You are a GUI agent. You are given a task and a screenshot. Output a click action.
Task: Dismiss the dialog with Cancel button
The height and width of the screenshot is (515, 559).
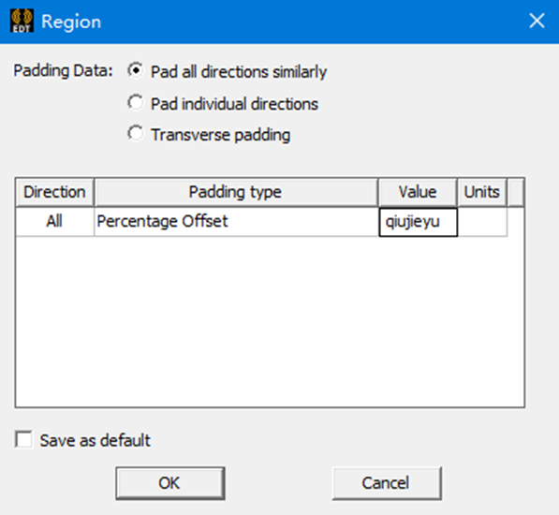(x=387, y=483)
